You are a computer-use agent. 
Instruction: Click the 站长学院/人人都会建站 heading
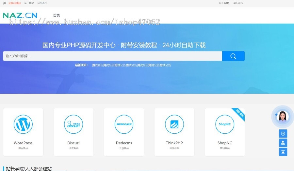(x=29, y=169)
